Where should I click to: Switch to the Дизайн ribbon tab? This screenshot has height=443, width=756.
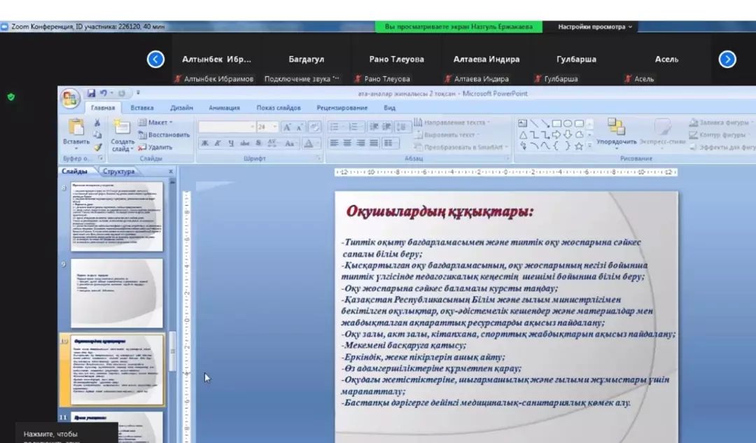tap(182, 108)
